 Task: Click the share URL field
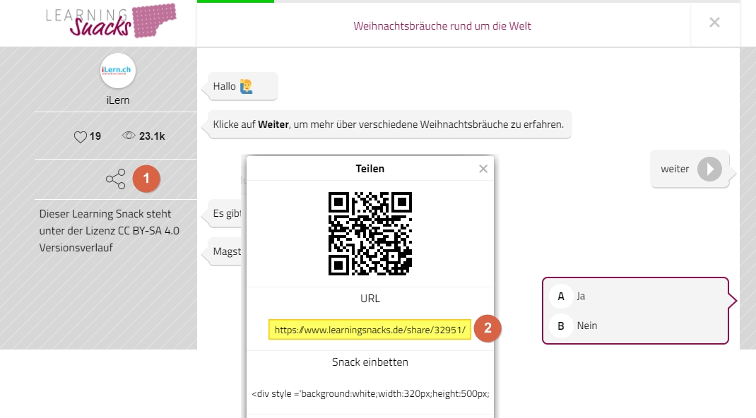[370, 330]
